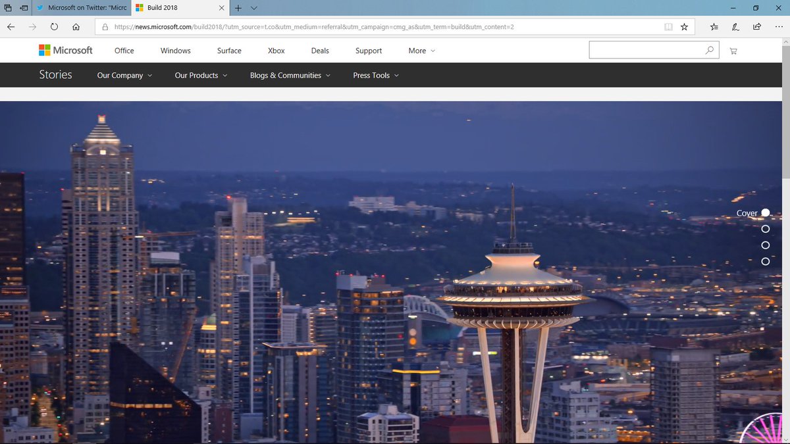Image resolution: width=790 pixels, height=444 pixels.
Task: Visit the Xbox link
Action: coord(276,51)
